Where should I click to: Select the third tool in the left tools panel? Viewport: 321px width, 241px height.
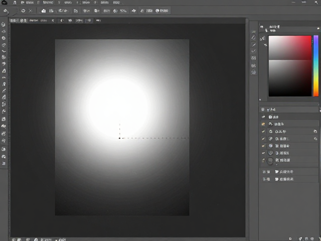point(4,38)
